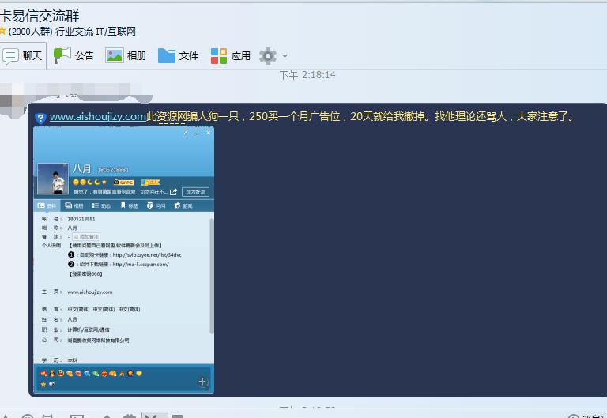Switch to the 聊天 (Chat) tab
The width and height of the screenshot is (607, 418).
click(x=23, y=55)
